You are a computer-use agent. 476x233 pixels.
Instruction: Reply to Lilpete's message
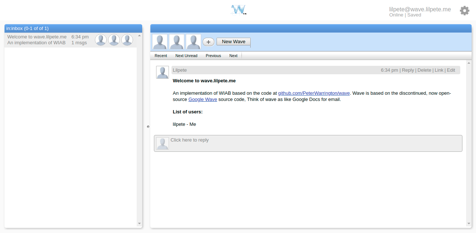[x=408, y=70]
